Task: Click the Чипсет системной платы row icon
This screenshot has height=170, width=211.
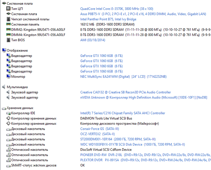Action: (x=8, y=19)
